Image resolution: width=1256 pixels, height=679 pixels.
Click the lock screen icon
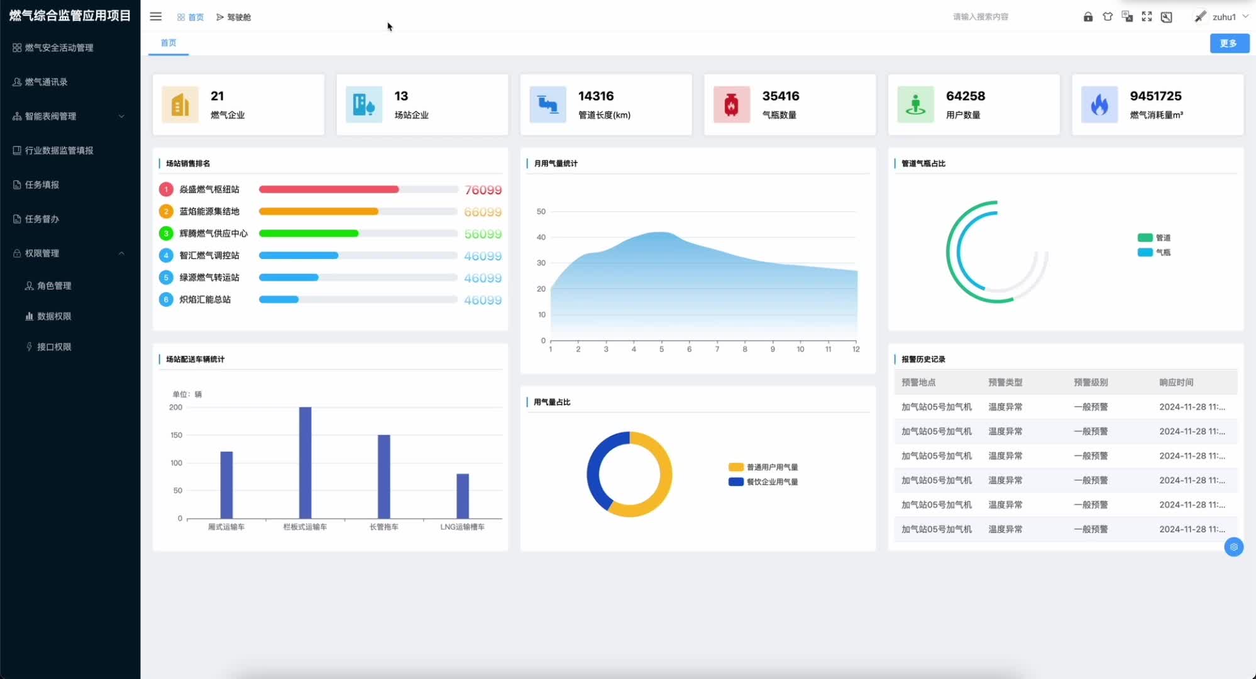click(1088, 17)
